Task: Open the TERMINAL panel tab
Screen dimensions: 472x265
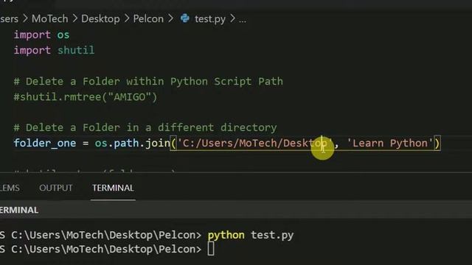Action: (x=113, y=188)
